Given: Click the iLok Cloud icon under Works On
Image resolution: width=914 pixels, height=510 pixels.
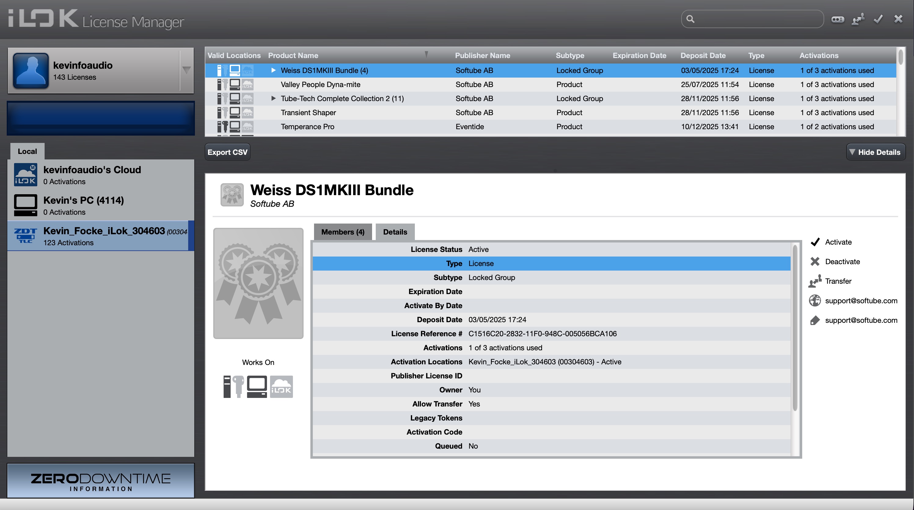Looking at the screenshot, I should 281,387.
